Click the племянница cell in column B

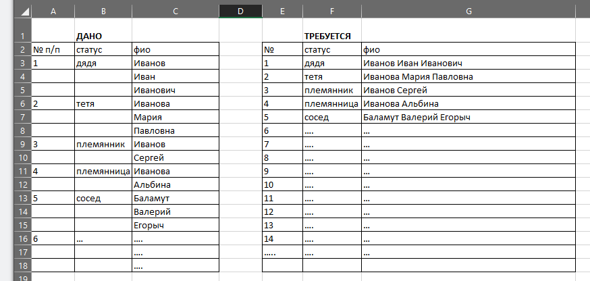pyautogui.click(x=103, y=171)
